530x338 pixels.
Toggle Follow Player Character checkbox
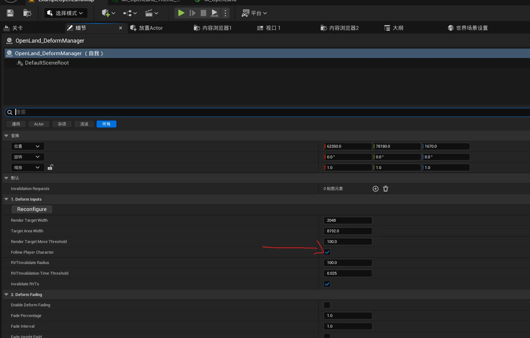click(x=327, y=252)
